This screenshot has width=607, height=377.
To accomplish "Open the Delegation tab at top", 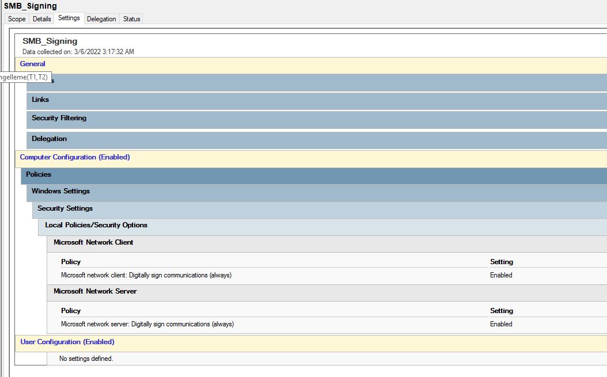I will point(101,19).
